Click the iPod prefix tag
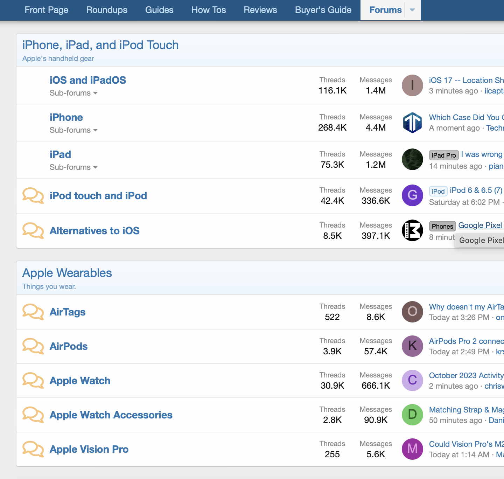This screenshot has height=479, width=504. 438,191
